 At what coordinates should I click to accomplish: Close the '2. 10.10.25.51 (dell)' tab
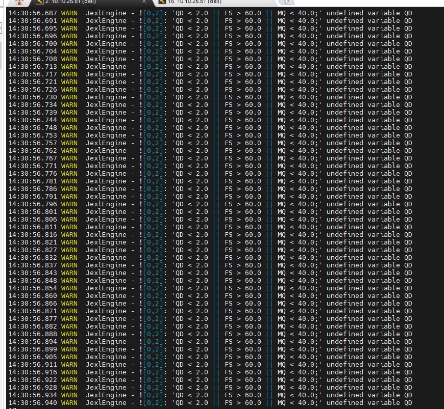144,2
